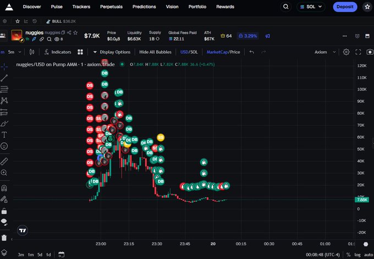The width and height of the screenshot is (374, 259).
Task: Open the chart type candles selector
Action: [x=32, y=52]
